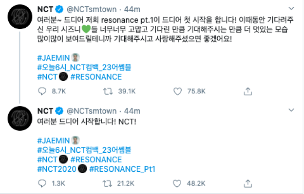The image size is (304, 194).
Task: Reply to the second tweet with 1.3K replies
Action: 42,183
